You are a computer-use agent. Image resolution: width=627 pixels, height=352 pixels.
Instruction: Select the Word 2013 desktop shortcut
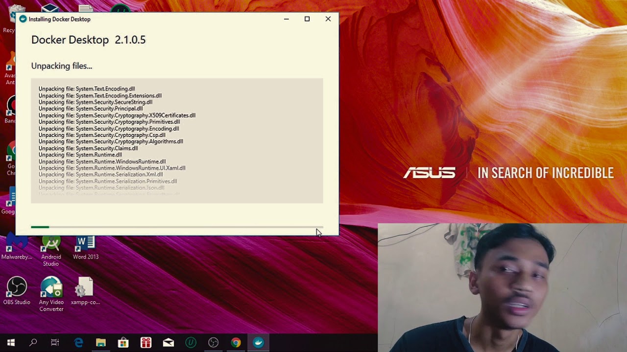tap(86, 248)
